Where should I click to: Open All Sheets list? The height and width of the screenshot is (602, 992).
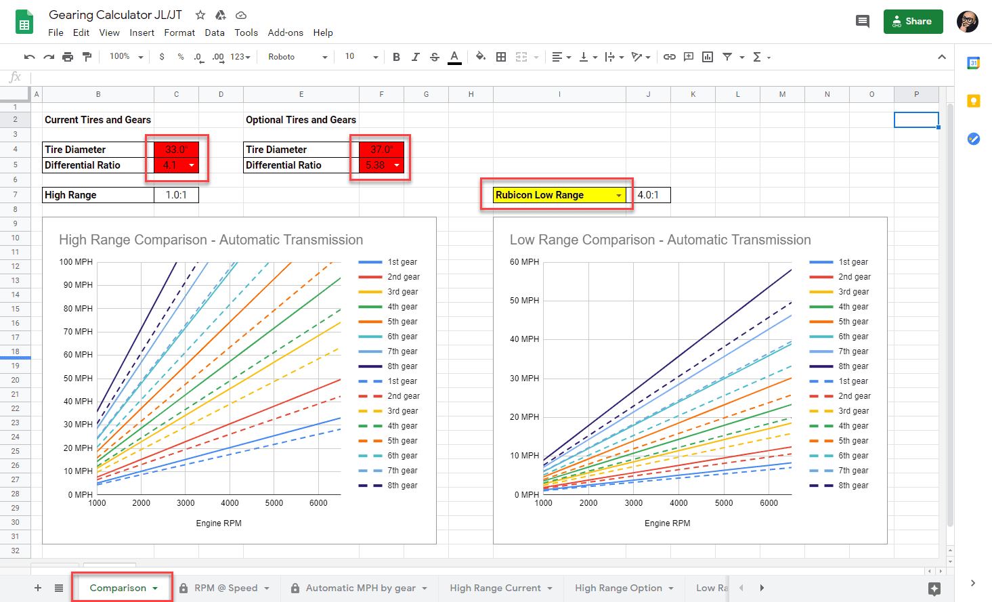(x=59, y=588)
